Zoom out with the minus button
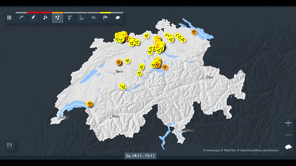Viewport: 296px width, 166px height. [x=288, y=135]
